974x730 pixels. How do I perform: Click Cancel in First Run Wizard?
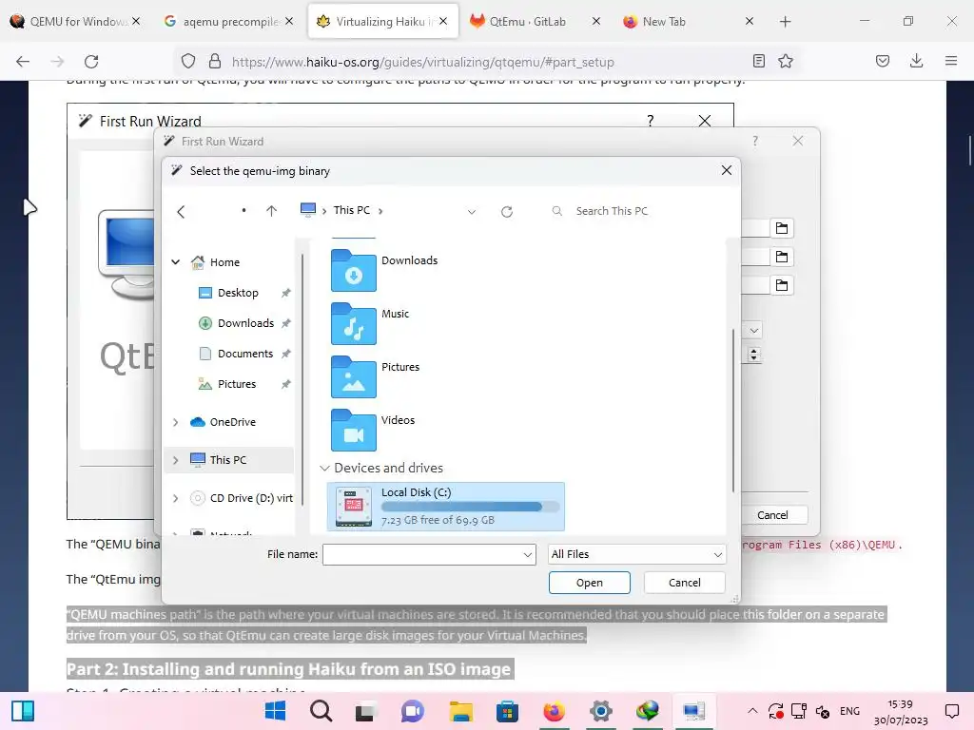772,515
